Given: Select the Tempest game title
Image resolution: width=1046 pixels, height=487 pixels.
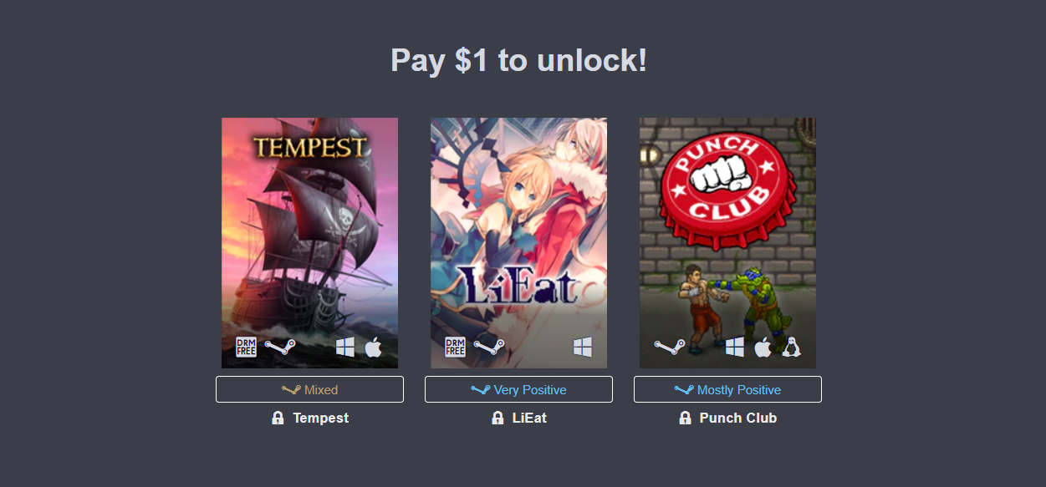Looking at the screenshot, I should coord(321,418).
